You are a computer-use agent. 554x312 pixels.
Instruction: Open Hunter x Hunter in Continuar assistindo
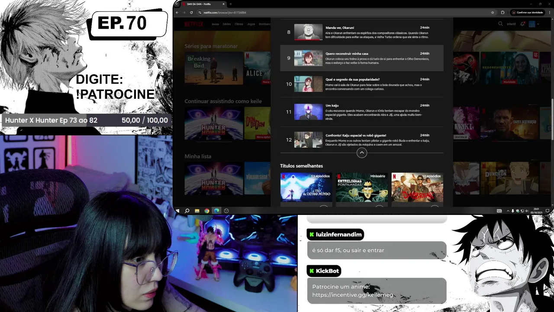coord(213,123)
